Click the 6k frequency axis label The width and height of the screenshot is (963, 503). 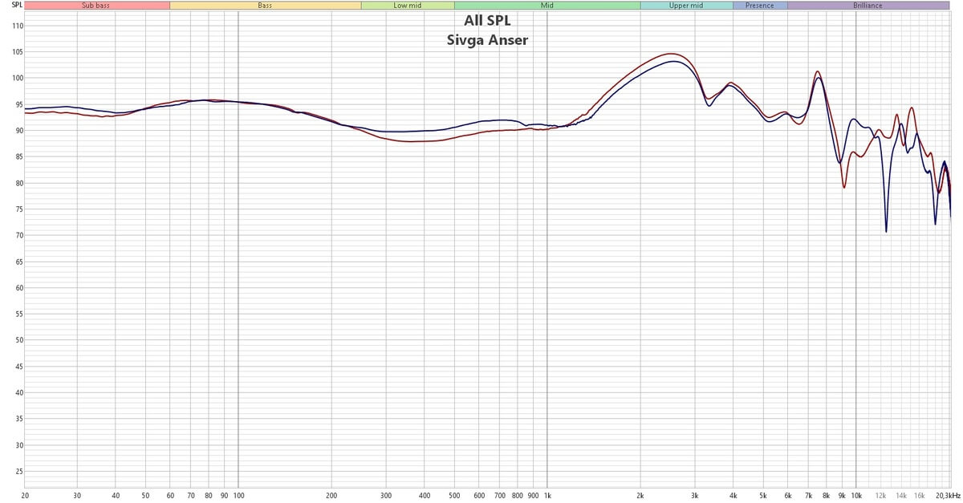coord(787,496)
